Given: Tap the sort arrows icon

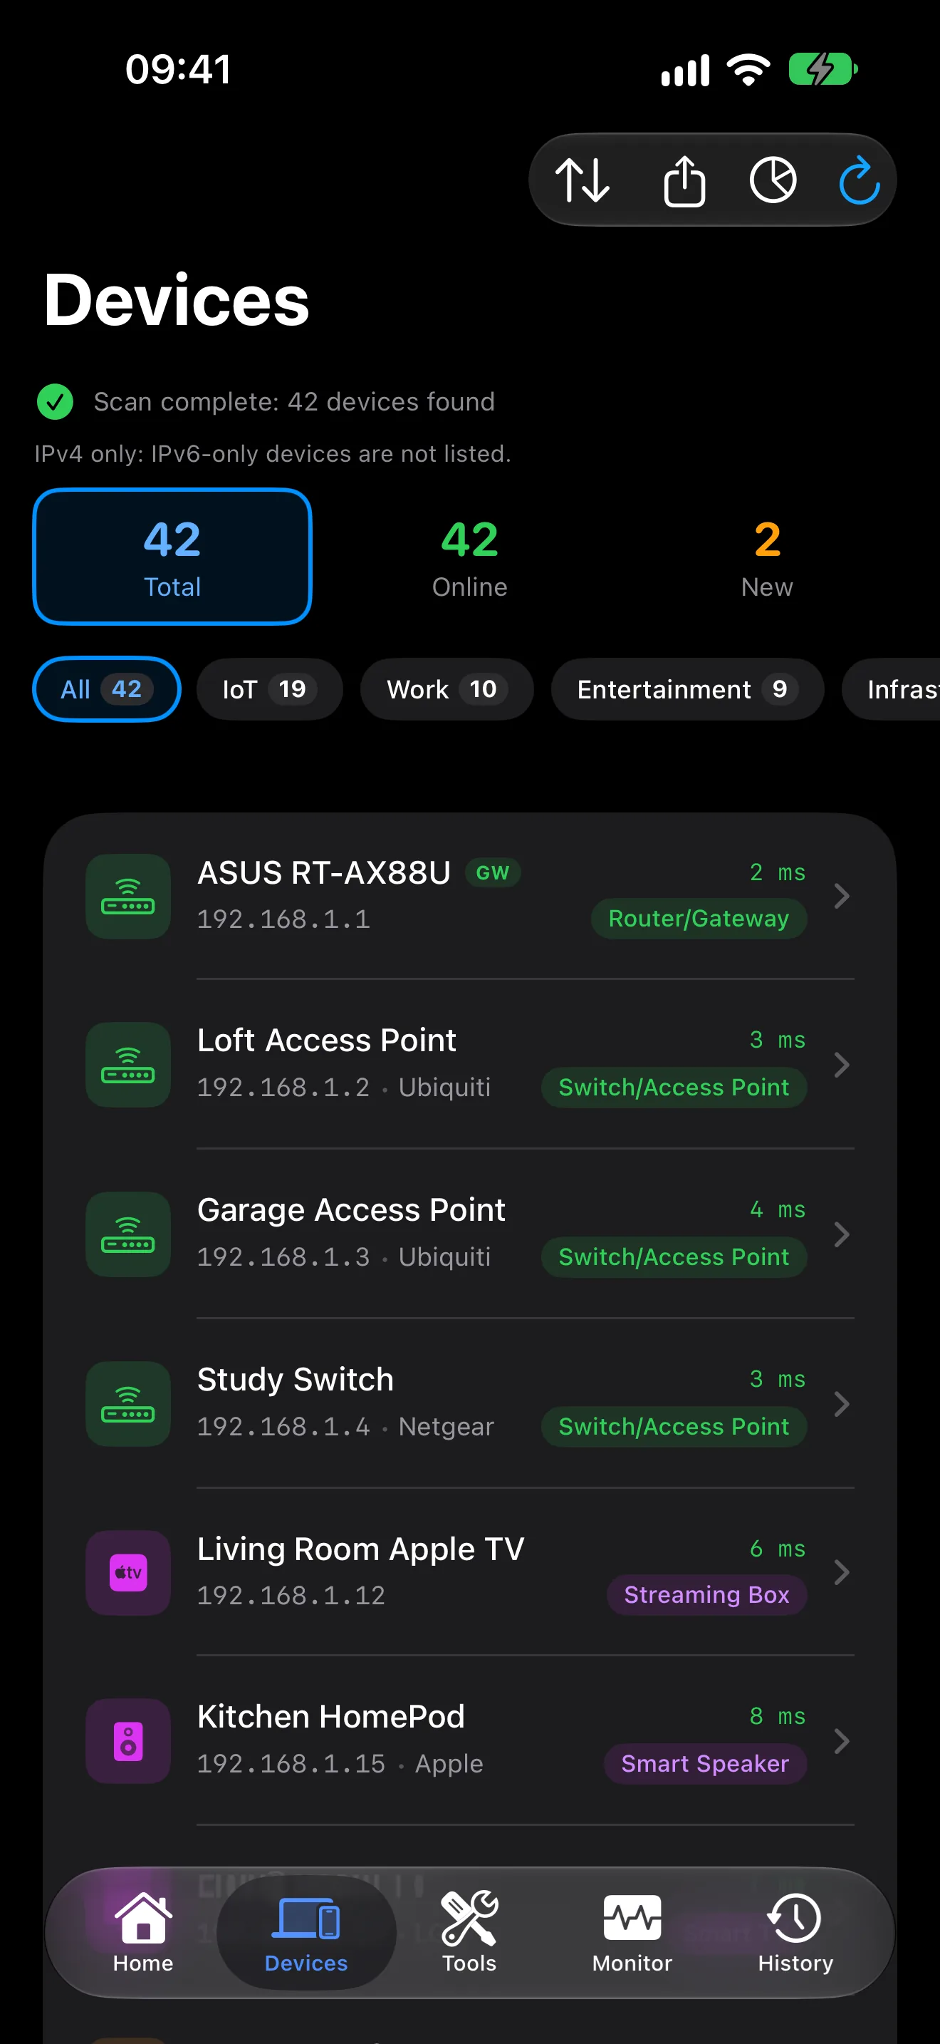Looking at the screenshot, I should click(x=583, y=180).
